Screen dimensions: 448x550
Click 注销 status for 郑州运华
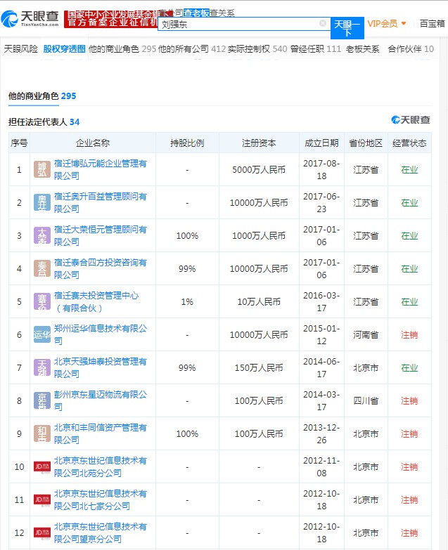click(409, 334)
